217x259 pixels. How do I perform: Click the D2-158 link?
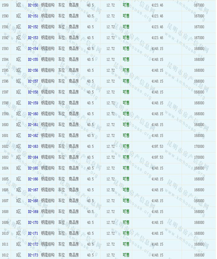click(33, 92)
